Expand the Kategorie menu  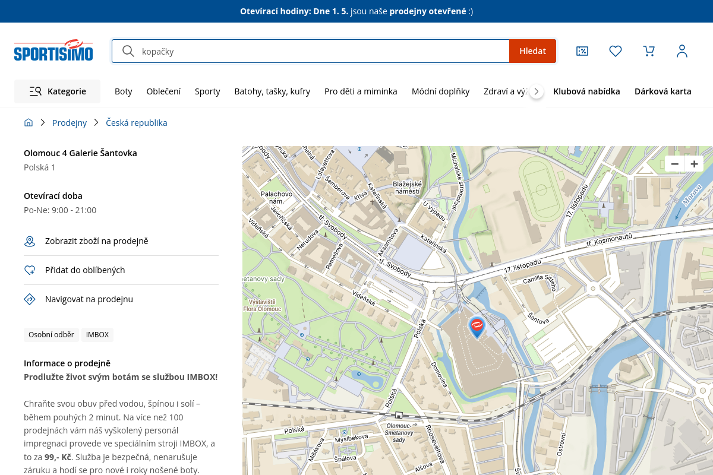(58, 91)
